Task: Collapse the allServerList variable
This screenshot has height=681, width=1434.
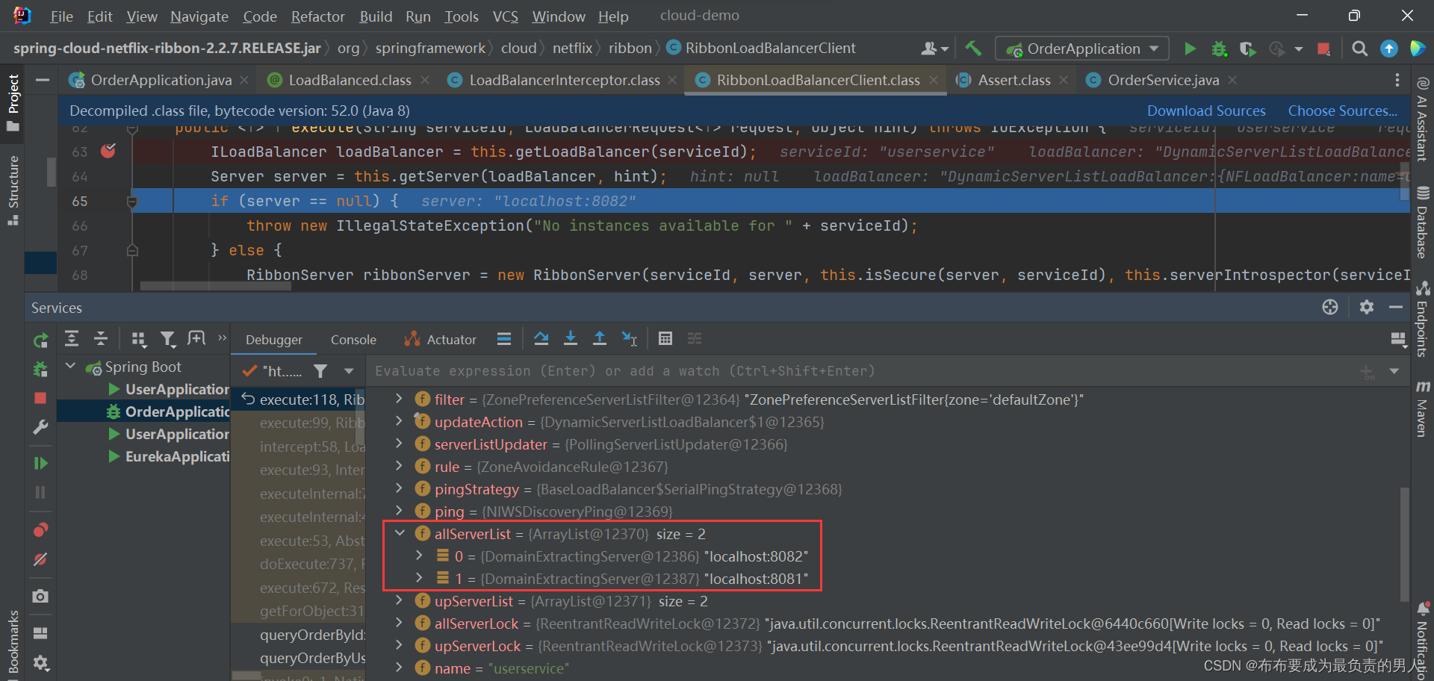Action: (x=400, y=533)
